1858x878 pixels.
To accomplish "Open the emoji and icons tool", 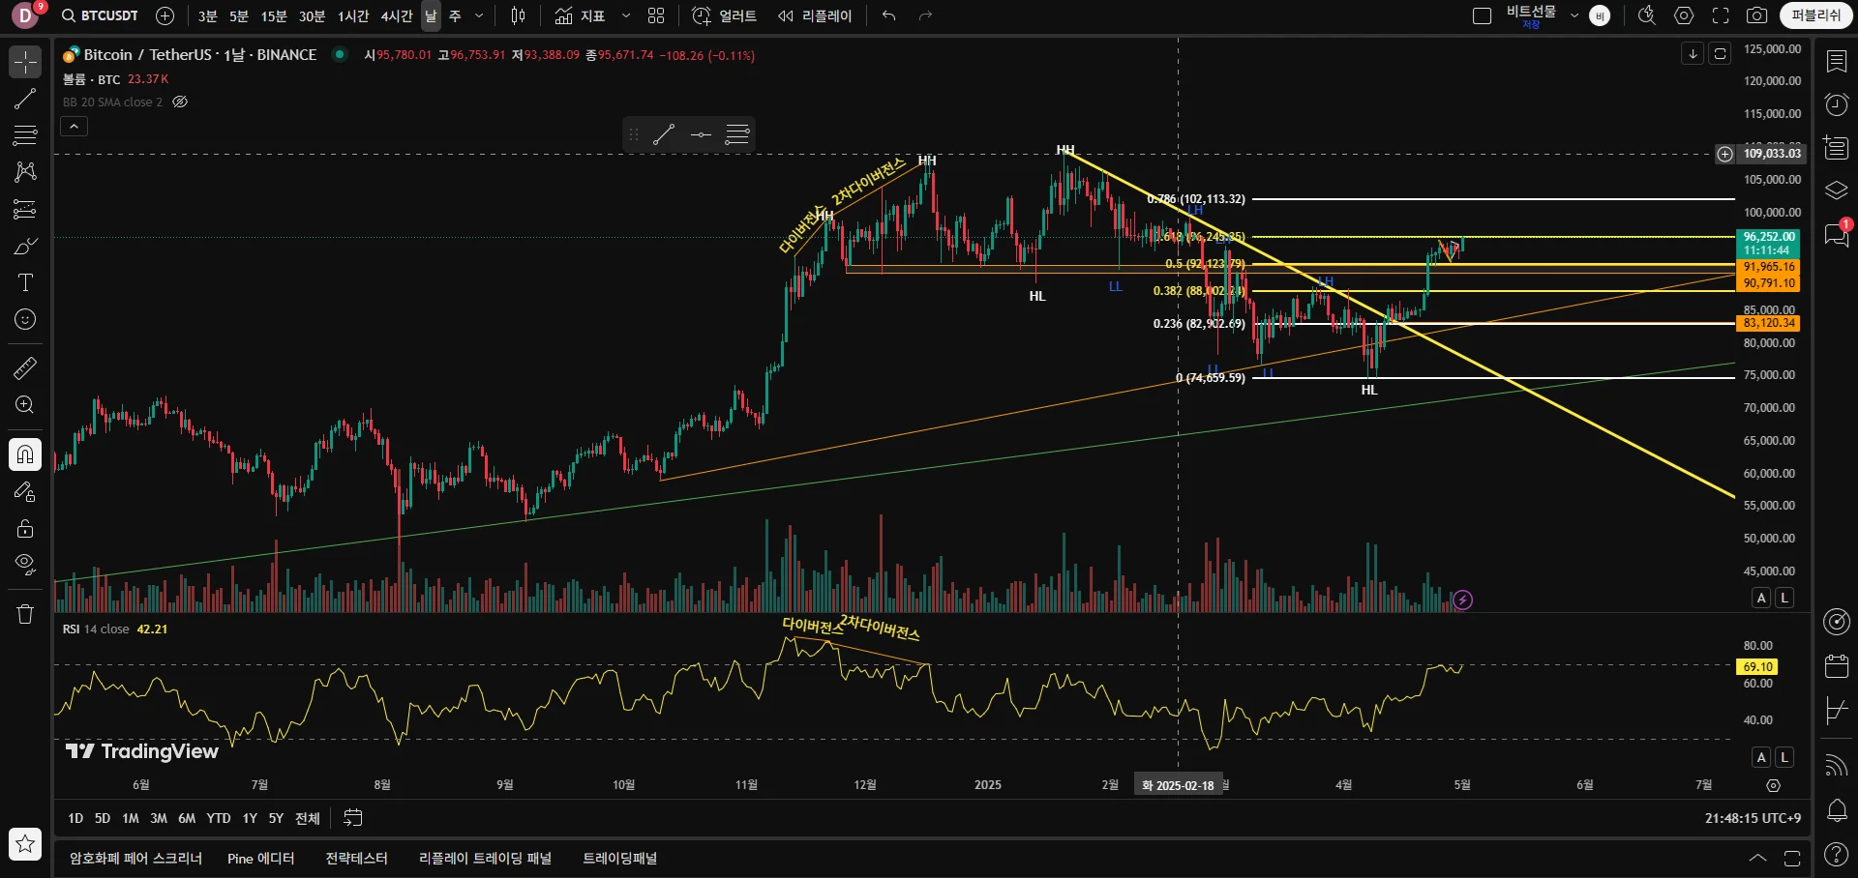I will [x=25, y=319].
